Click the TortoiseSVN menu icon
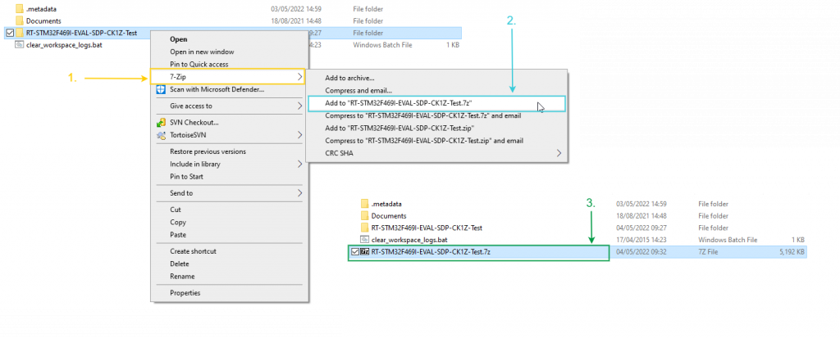The height and width of the screenshot is (338, 840). click(x=160, y=135)
